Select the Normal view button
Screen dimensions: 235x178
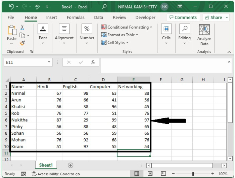click(x=137, y=174)
